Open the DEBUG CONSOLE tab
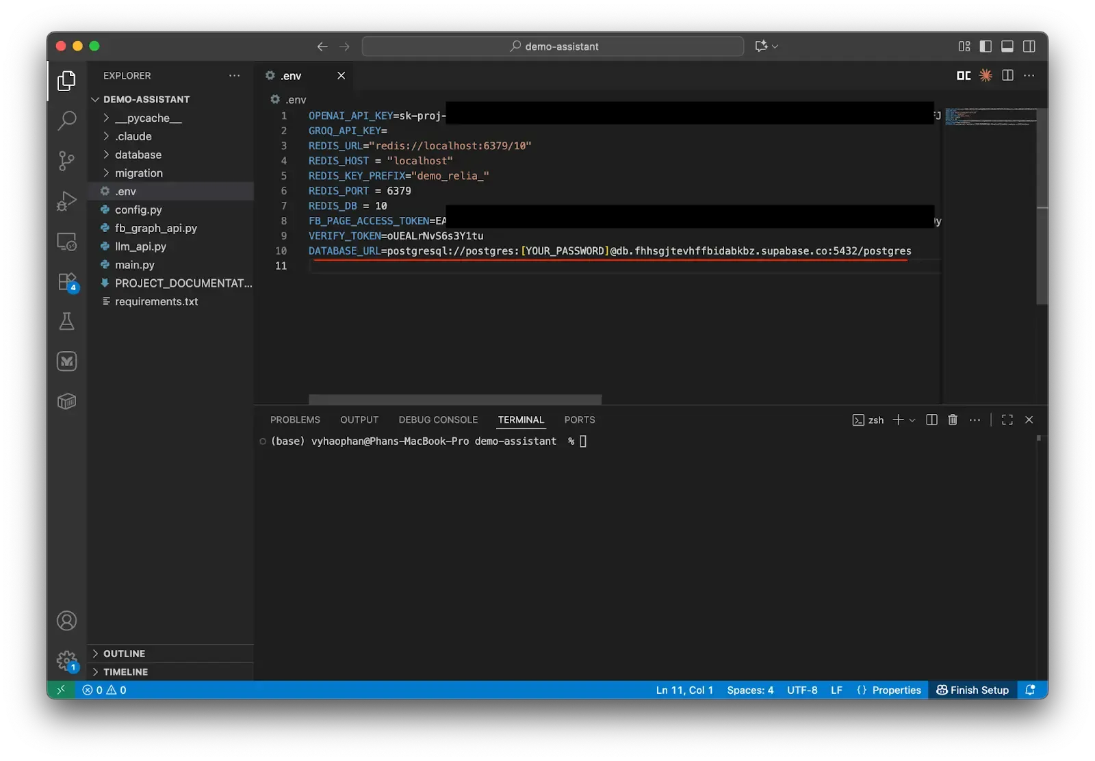 pyautogui.click(x=437, y=420)
